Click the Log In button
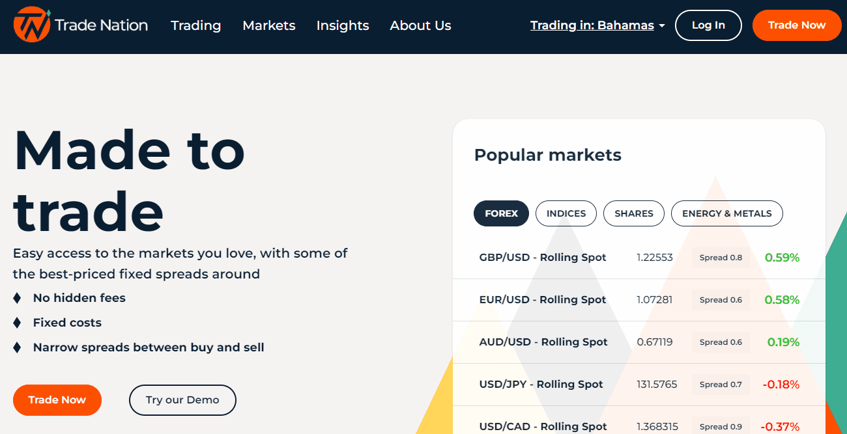The height and width of the screenshot is (434, 847). (708, 25)
